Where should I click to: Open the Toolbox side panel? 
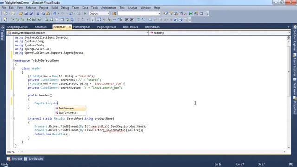(x=2, y=33)
